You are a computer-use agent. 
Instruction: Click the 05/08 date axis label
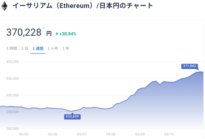click(111, 134)
